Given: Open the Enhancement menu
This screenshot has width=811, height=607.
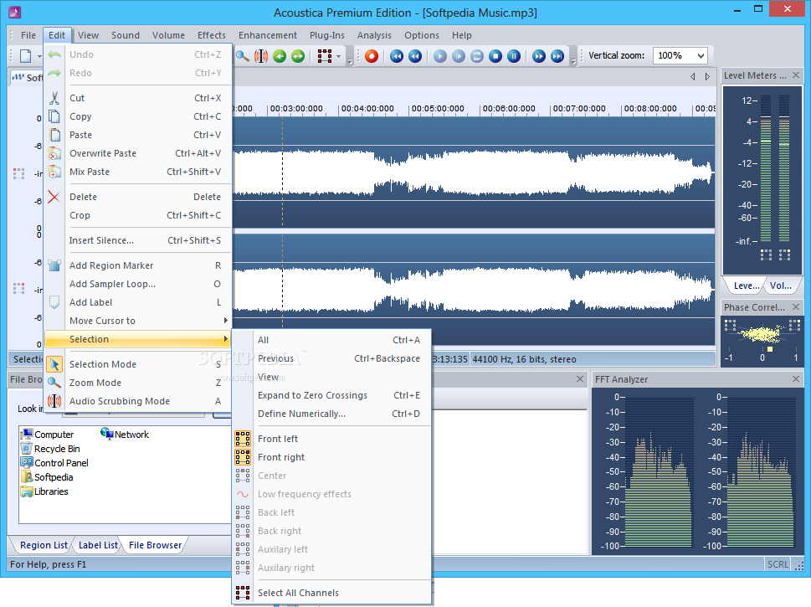Looking at the screenshot, I should pos(267,35).
